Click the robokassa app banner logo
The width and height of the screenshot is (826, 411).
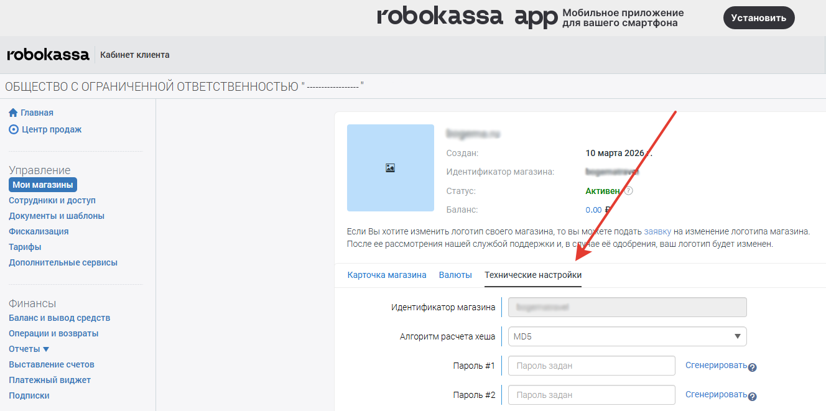coord(467,17)
